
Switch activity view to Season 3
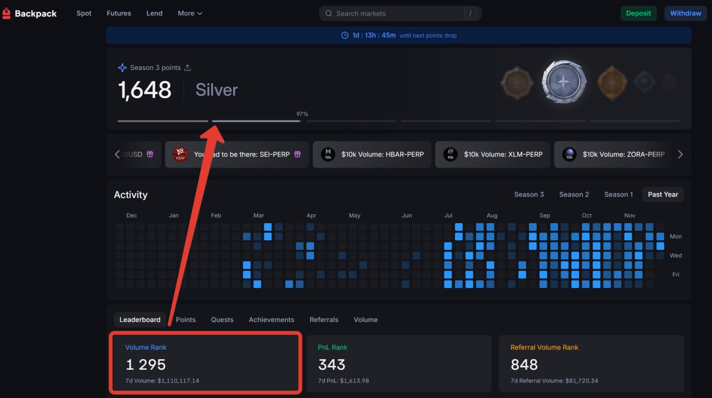pos(529,194)
